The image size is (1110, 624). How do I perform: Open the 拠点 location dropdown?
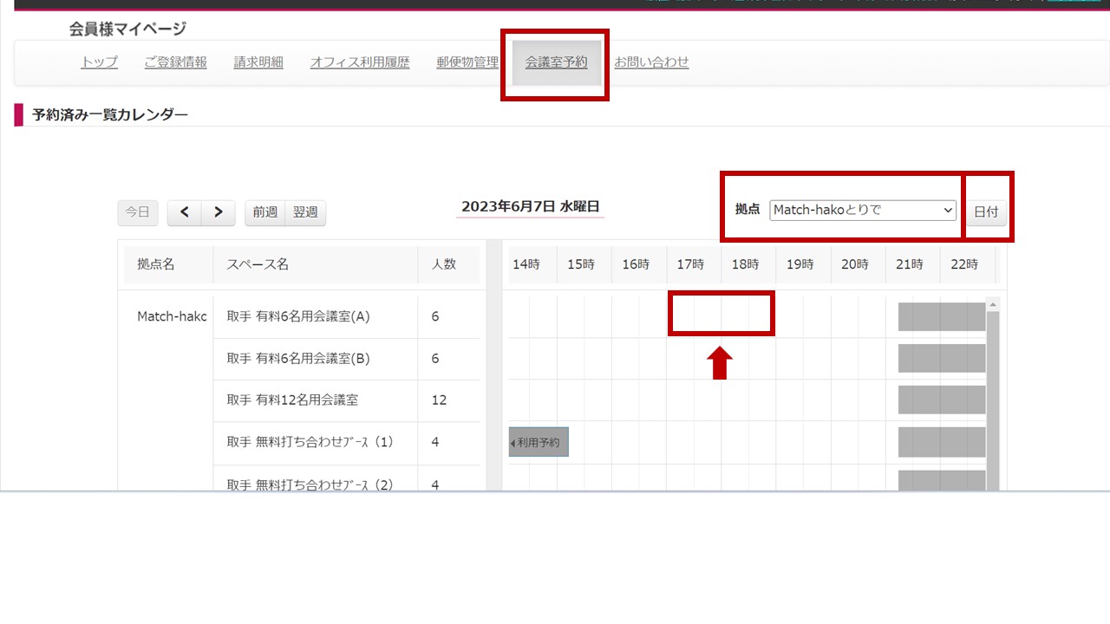(x=862, y=210)
